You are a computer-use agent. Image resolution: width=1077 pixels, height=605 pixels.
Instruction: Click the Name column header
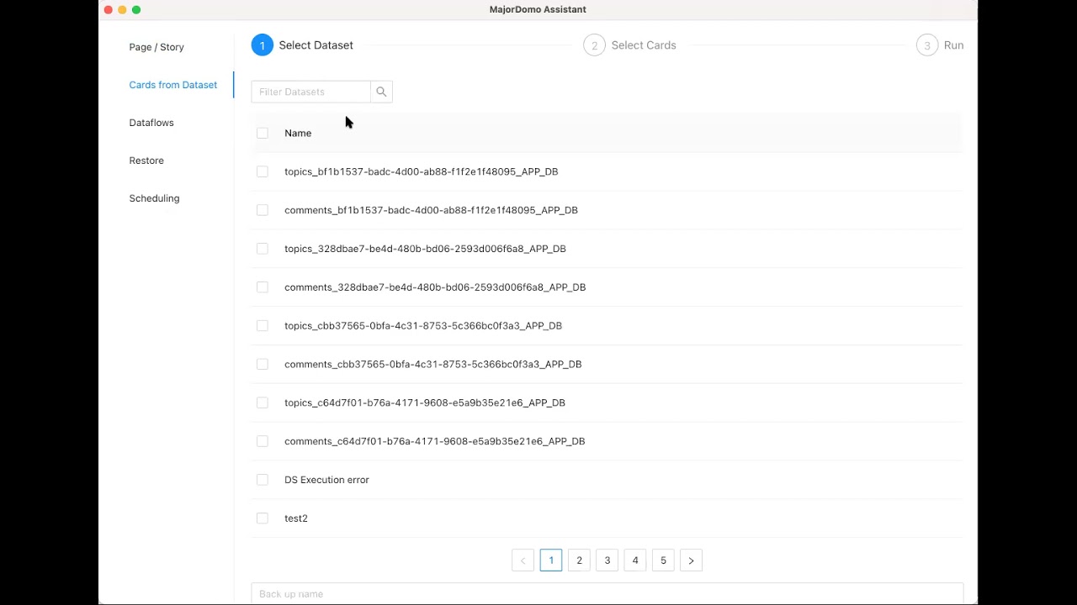tap(298, 133)
